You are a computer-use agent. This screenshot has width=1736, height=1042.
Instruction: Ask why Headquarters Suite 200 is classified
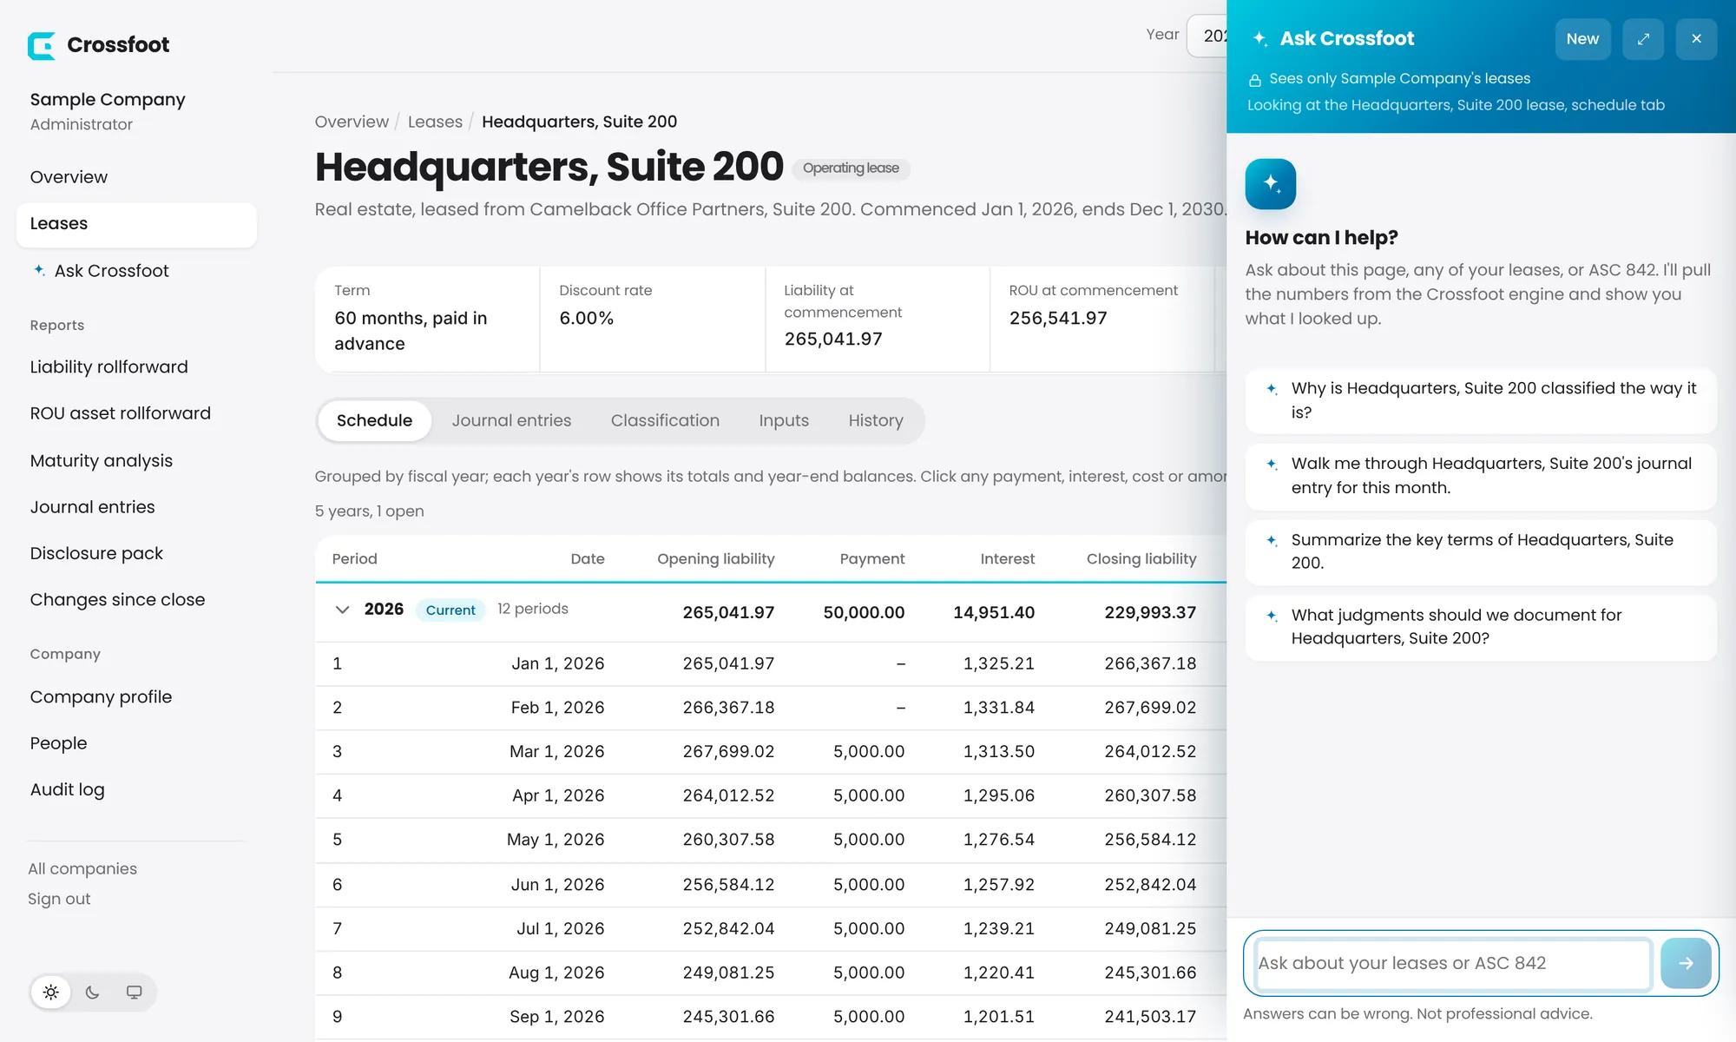click(x=1481, y=400)
